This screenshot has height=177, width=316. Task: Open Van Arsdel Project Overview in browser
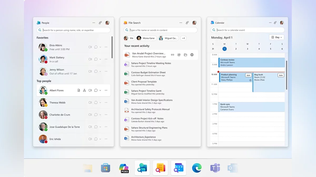(192, 55)
